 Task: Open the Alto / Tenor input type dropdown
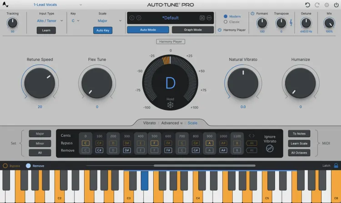coord(50,21)
